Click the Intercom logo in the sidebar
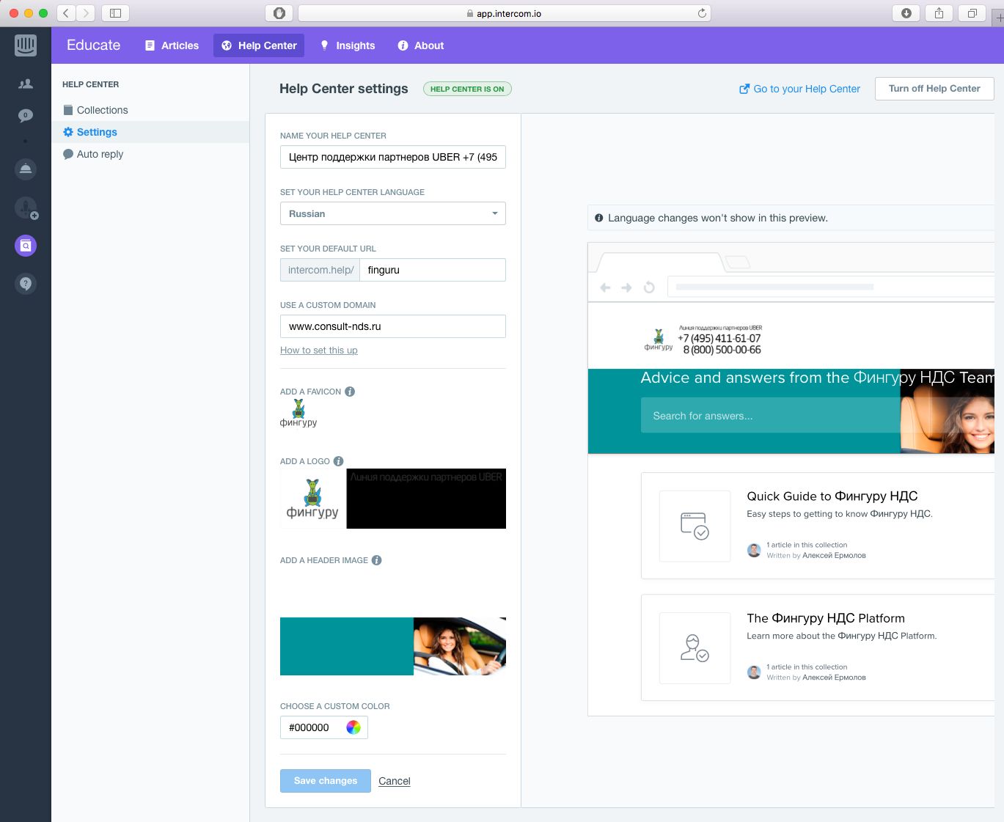Image resolution: width=1004 pixels, height=822 pixels. [x=26, y=45]
